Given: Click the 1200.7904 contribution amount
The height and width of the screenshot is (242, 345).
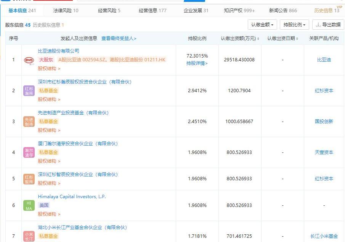Looking at the screenshot, I should (x=239, y=91).
